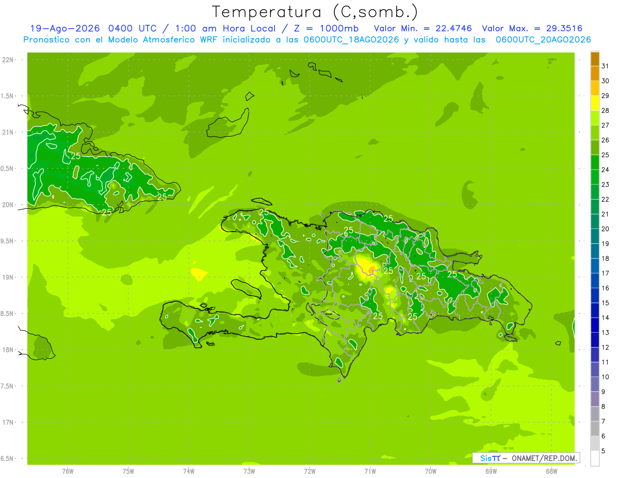Viewport: 619px width, 478px height.
Task: Click the legend value '28'
Action: pos(606,110)
